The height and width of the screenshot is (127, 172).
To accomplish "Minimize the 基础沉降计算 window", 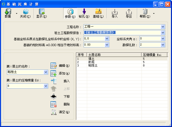I will [x=156, y=4].
